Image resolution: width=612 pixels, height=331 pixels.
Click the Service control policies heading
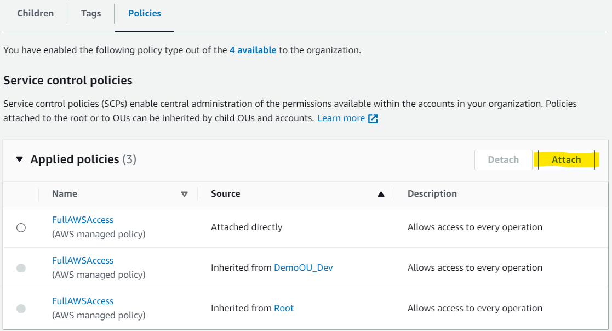coord(68,81)
